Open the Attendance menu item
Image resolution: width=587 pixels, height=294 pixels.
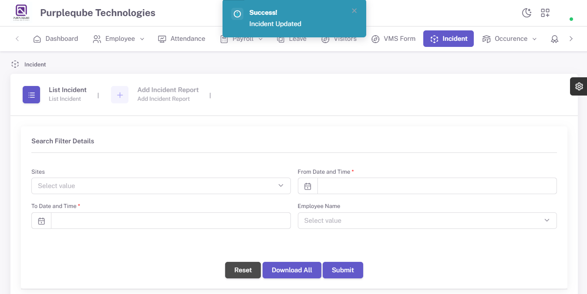(182, 39)
